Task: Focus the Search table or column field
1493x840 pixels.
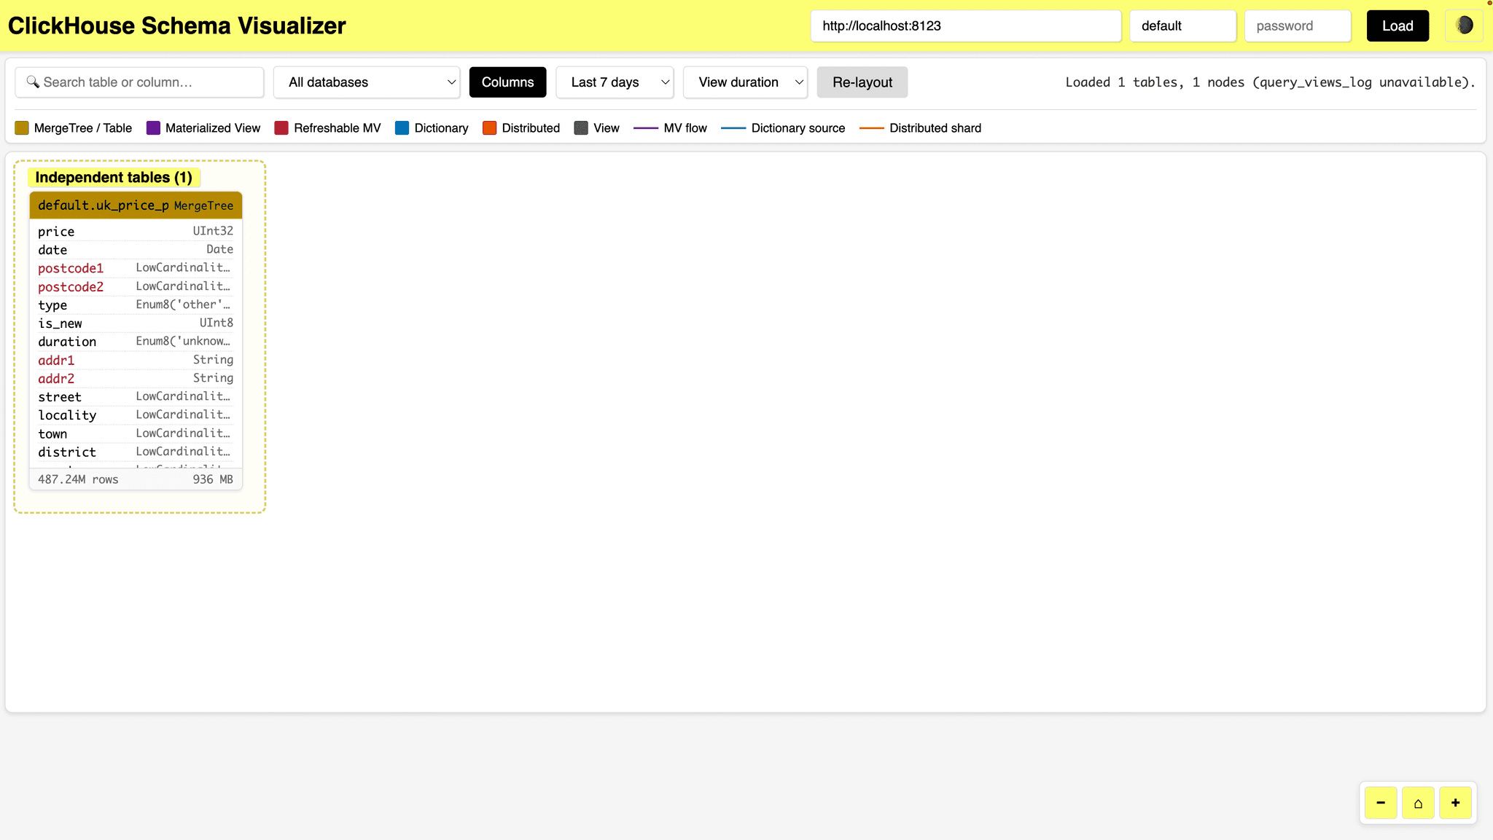Action: (x=139, y=82)
